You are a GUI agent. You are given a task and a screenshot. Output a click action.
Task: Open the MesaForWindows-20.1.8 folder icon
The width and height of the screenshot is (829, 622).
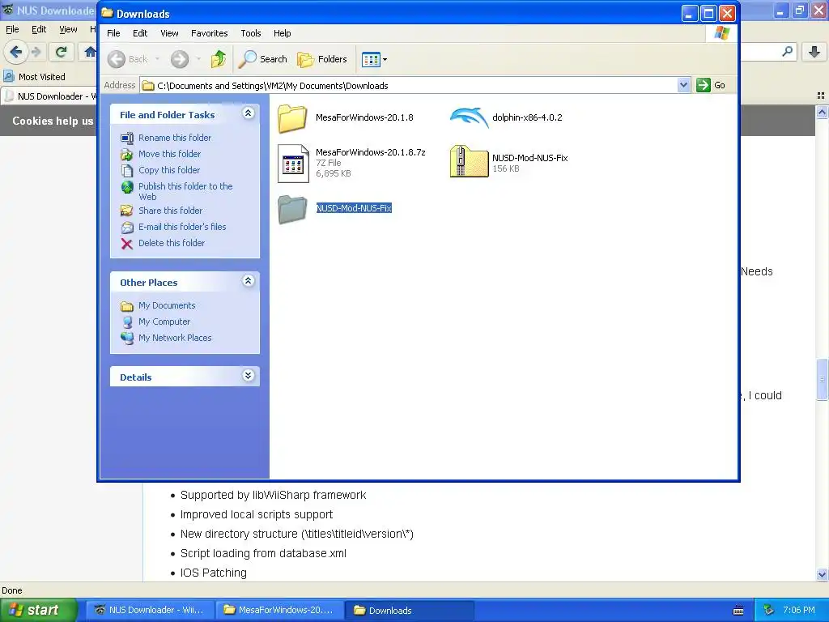[x=292, y=118]
